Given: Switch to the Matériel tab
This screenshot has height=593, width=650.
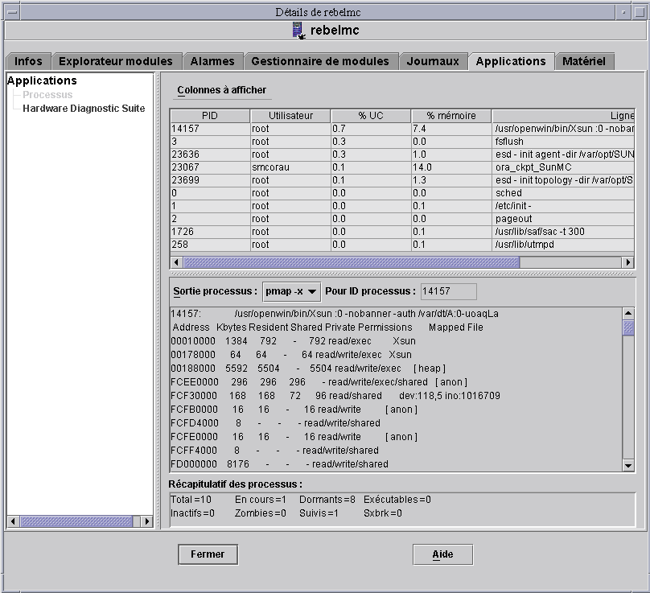Looking at the screenshot, I should tap(584, 61).
